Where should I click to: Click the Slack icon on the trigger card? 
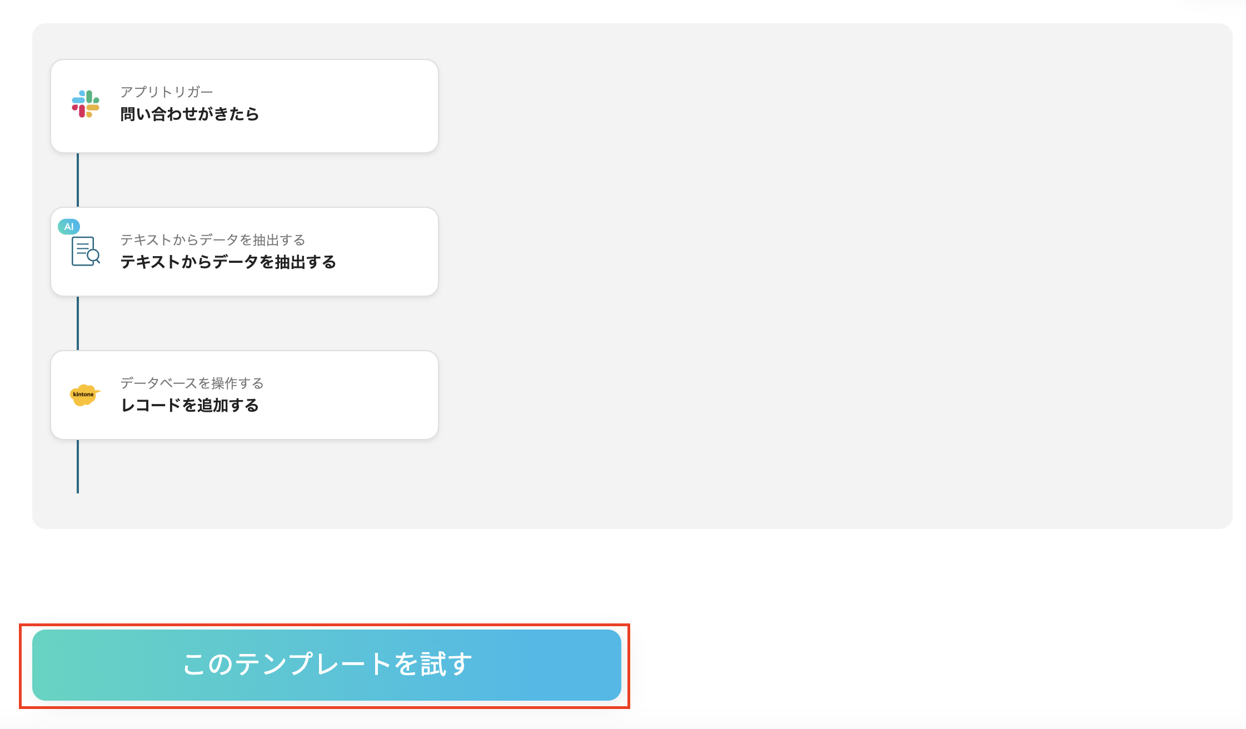(86, 104)
